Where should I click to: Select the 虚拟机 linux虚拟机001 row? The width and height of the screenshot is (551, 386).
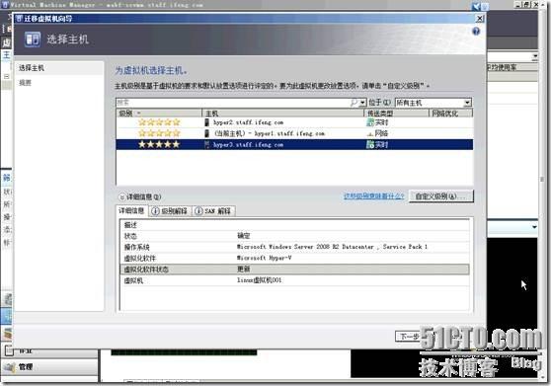tap(294, 280)
